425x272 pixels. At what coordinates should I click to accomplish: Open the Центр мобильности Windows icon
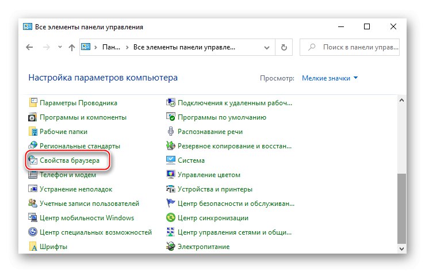point(33,217)
